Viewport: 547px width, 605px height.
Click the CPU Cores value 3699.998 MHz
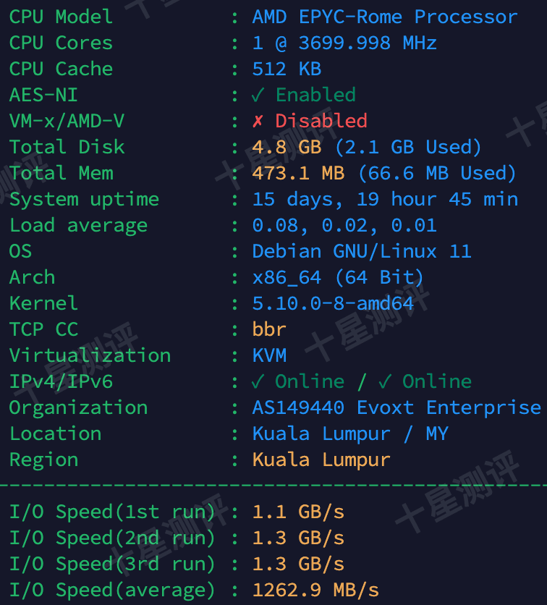(x=344, y=43)
